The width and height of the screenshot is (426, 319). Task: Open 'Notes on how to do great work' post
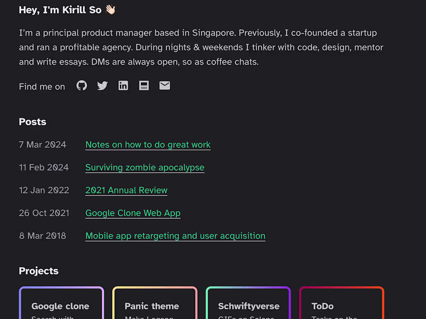point(148,145)
